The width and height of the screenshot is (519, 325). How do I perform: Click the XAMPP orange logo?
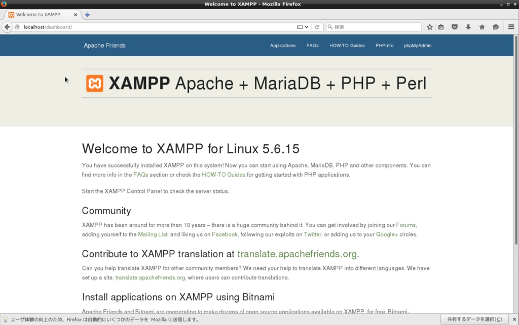coord(95,84)
